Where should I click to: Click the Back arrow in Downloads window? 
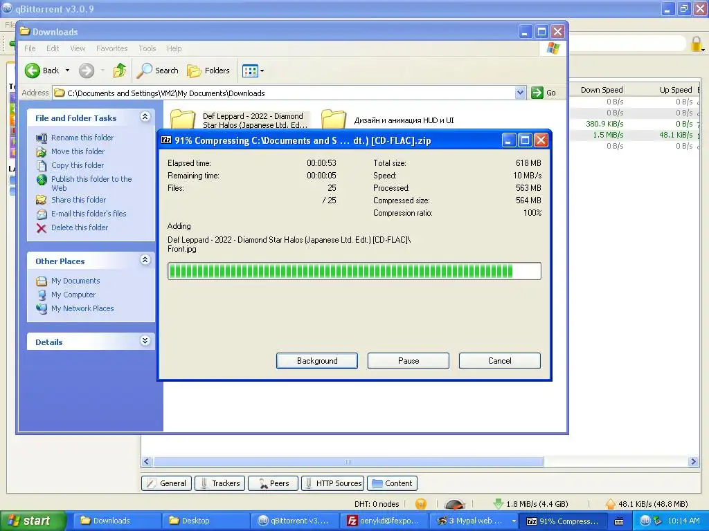[x=33, y=71]
